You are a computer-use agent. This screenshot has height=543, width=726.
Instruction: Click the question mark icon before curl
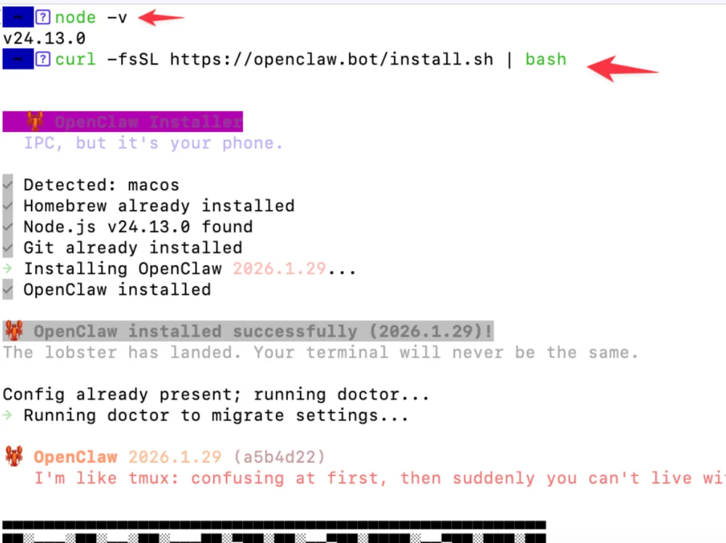tap(42, 59)
